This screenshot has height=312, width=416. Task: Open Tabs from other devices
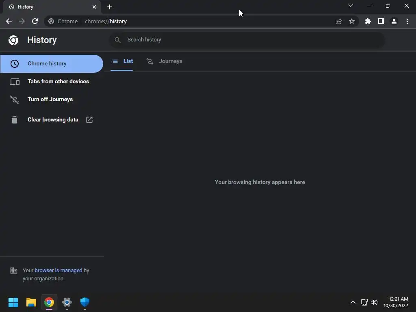(52, 81)
